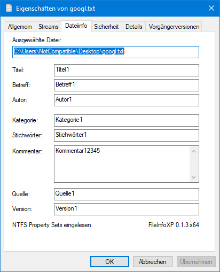Click the 'Ausgewählte Datei:' label
The image size is (220, 272).
point(37,40)
